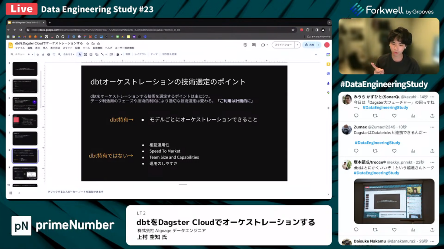Bookmark page with the address bar star

[x=294, y=30]
